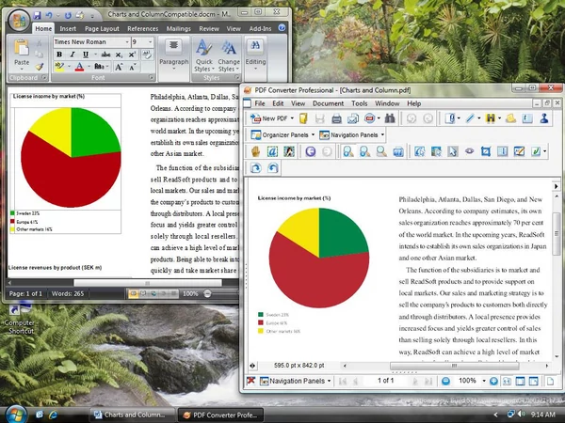Switch Word to Print Layout view in status bar
Viewport: 565px width, 423px height.
coord(134,294)
